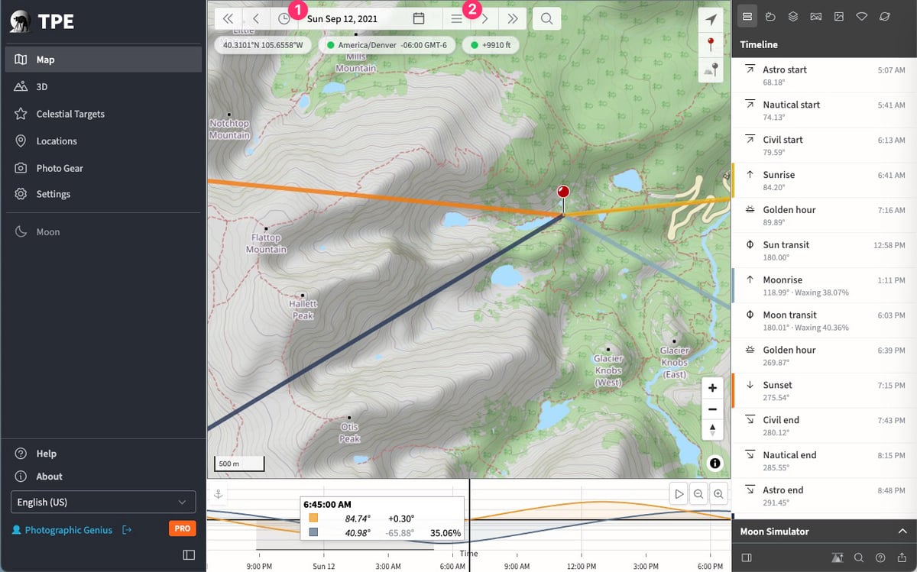
Task: Open the Locations section
Action: coord(103,141)
